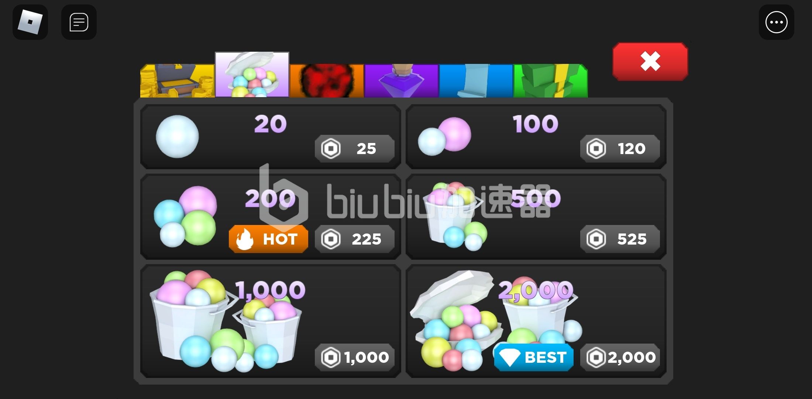Screen dimensions: 812x399
Task: Select the pearl clam shell tab
Action: (252, 75)
